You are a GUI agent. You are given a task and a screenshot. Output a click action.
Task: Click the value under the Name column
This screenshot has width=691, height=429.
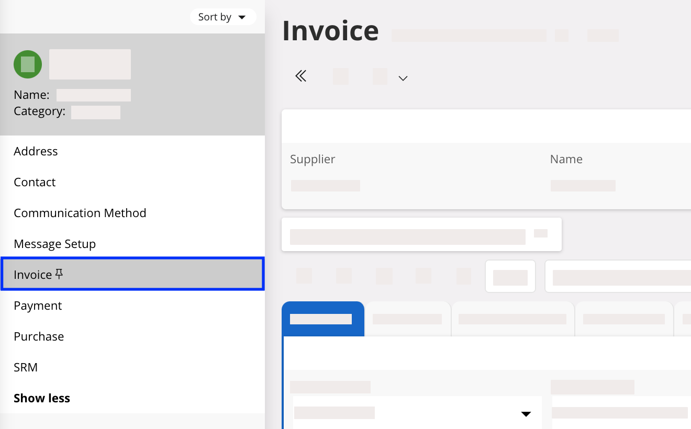[x=583, y=185]
